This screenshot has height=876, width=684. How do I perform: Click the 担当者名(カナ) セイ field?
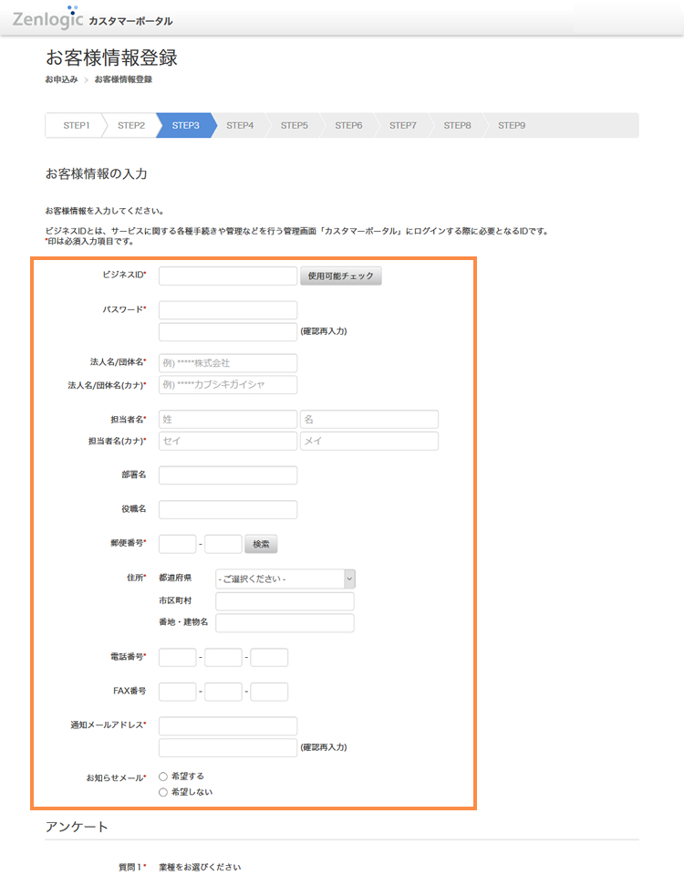pos(228,442)
